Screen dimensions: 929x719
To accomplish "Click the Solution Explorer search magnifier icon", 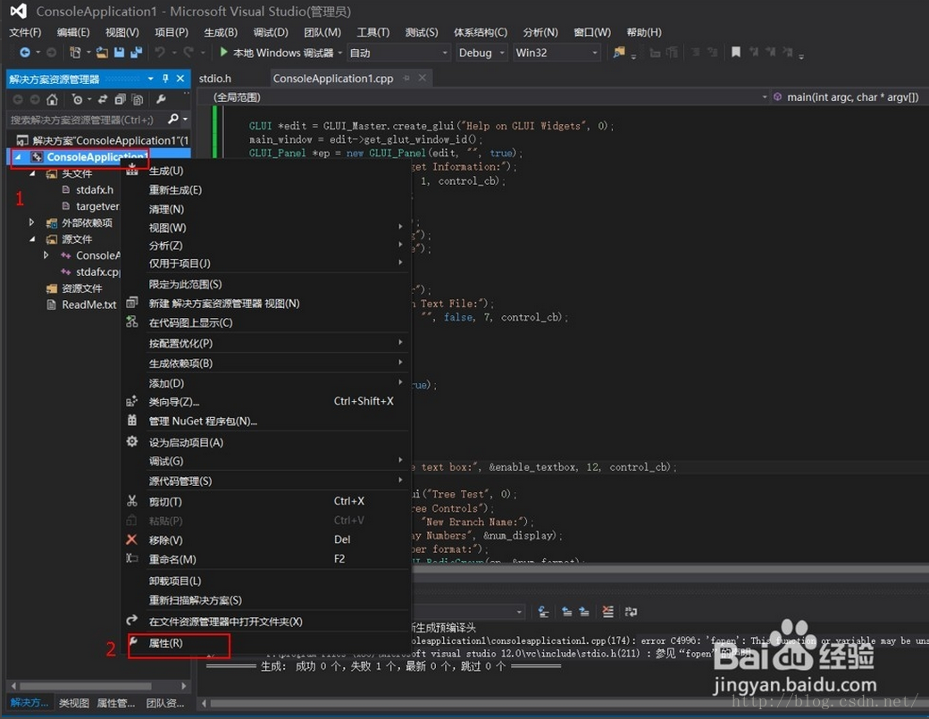I will (x=173, y=119).
